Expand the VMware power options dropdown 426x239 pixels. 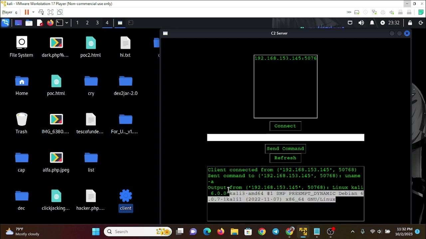click(33, 12)
